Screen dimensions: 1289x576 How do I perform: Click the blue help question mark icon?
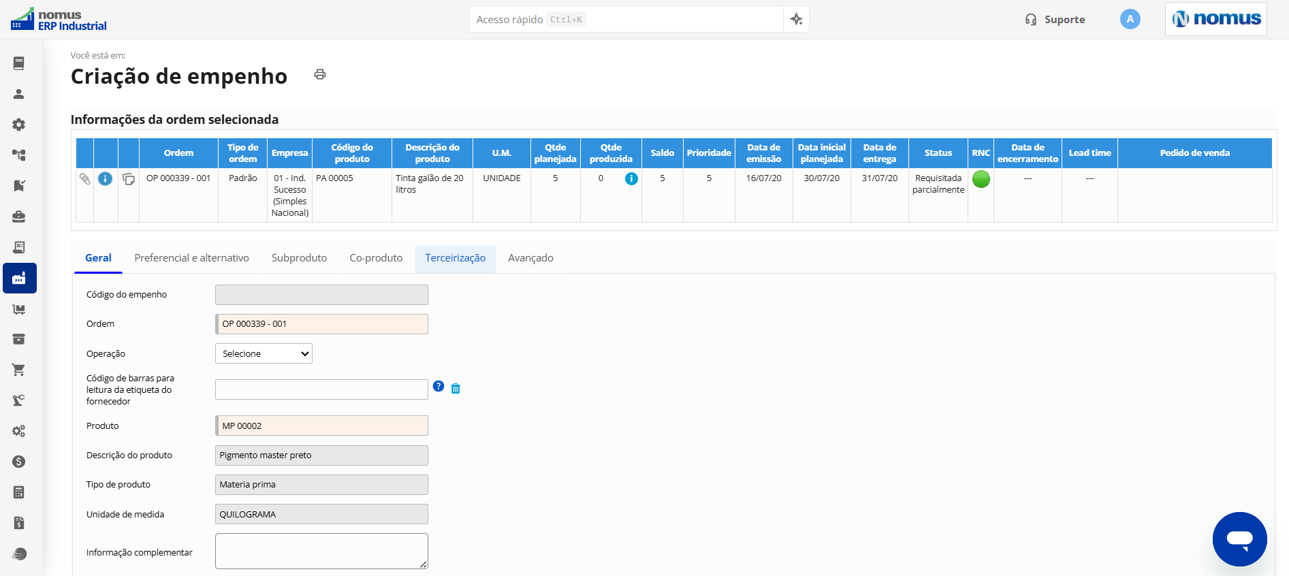pos(439,387)
